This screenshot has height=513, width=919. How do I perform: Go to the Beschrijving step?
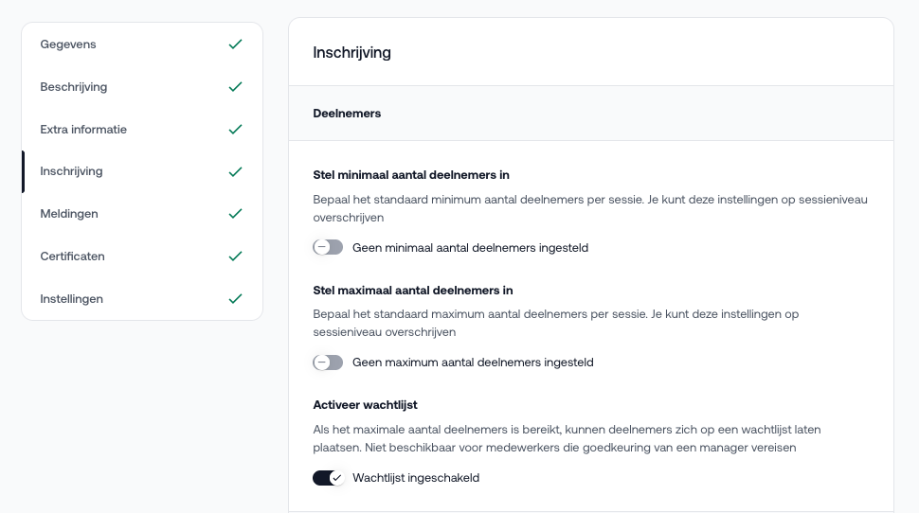(74, 87)
